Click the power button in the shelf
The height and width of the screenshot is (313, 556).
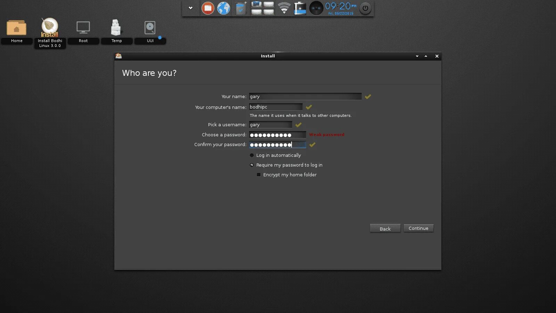pos(365,8)
